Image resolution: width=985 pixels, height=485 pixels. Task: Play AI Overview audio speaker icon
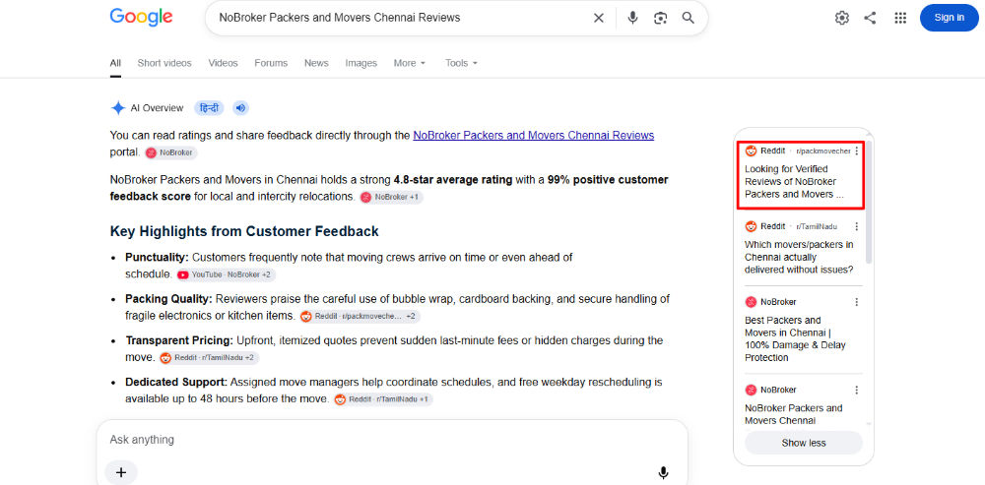click(x=240, y=108)
